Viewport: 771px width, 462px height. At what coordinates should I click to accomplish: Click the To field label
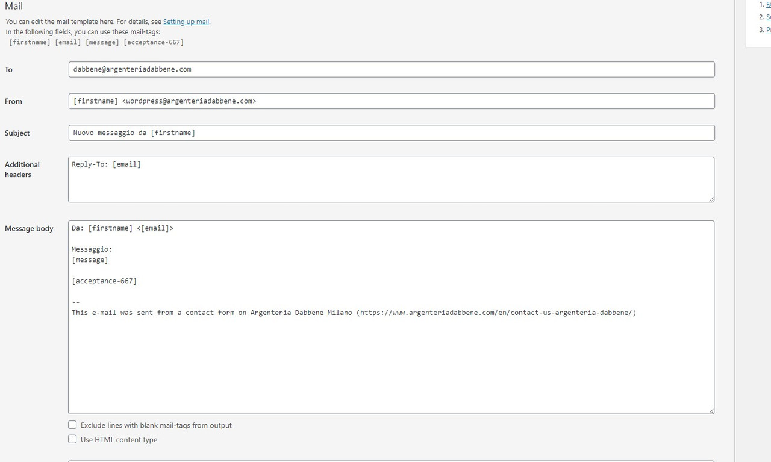(8, 69)
